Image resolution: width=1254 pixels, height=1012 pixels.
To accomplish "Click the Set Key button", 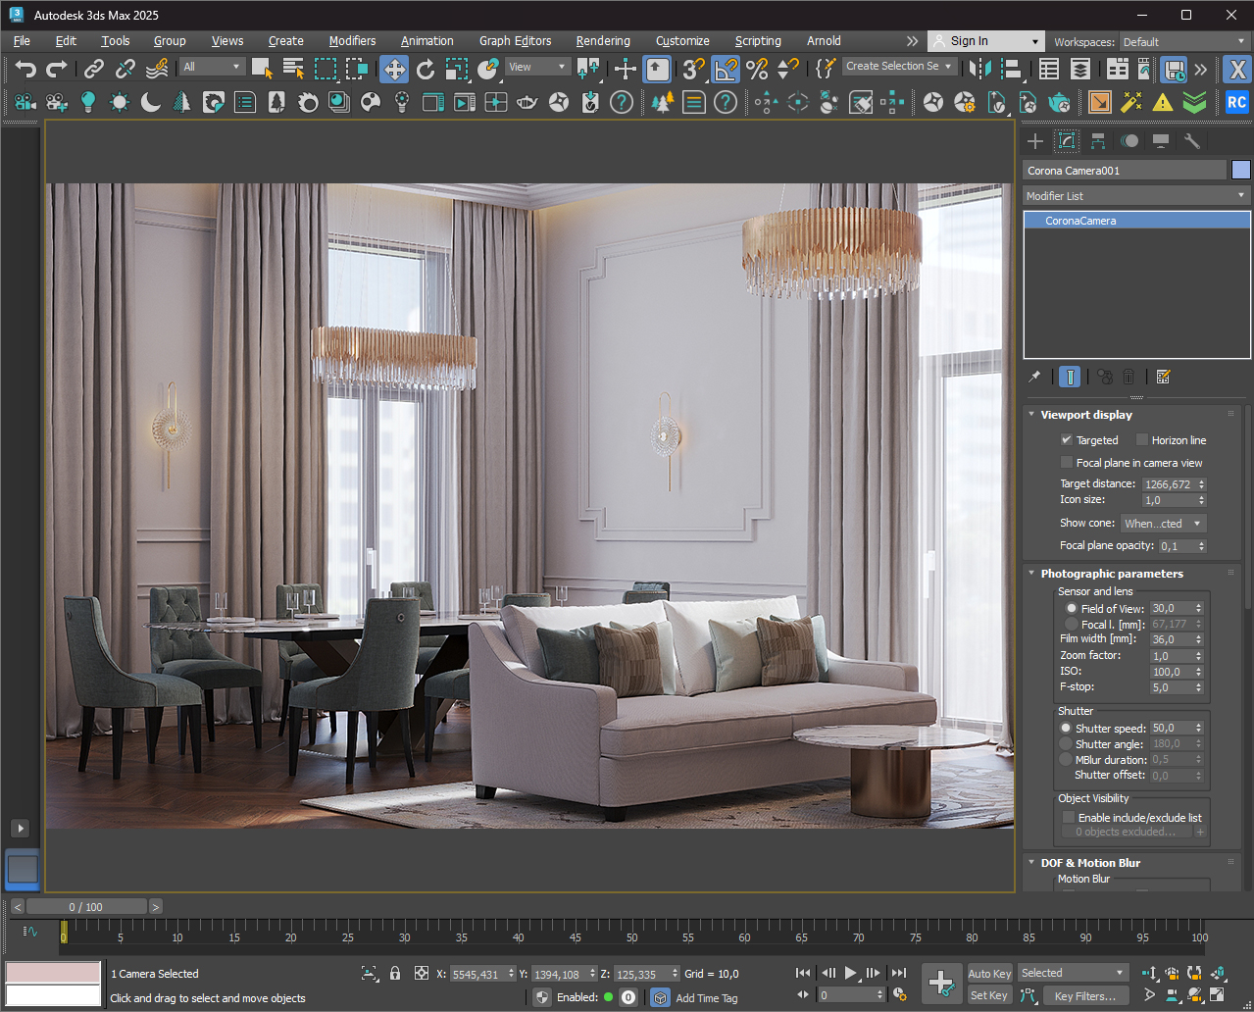I will (x=989, y=995).
